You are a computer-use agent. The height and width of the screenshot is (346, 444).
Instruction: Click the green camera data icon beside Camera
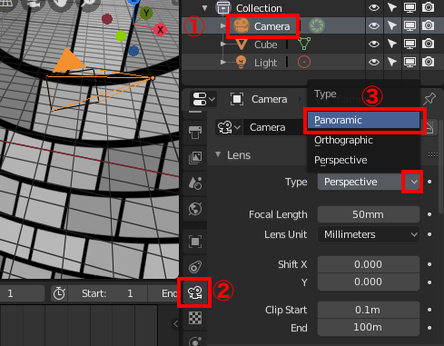click(x=317, y=25)
